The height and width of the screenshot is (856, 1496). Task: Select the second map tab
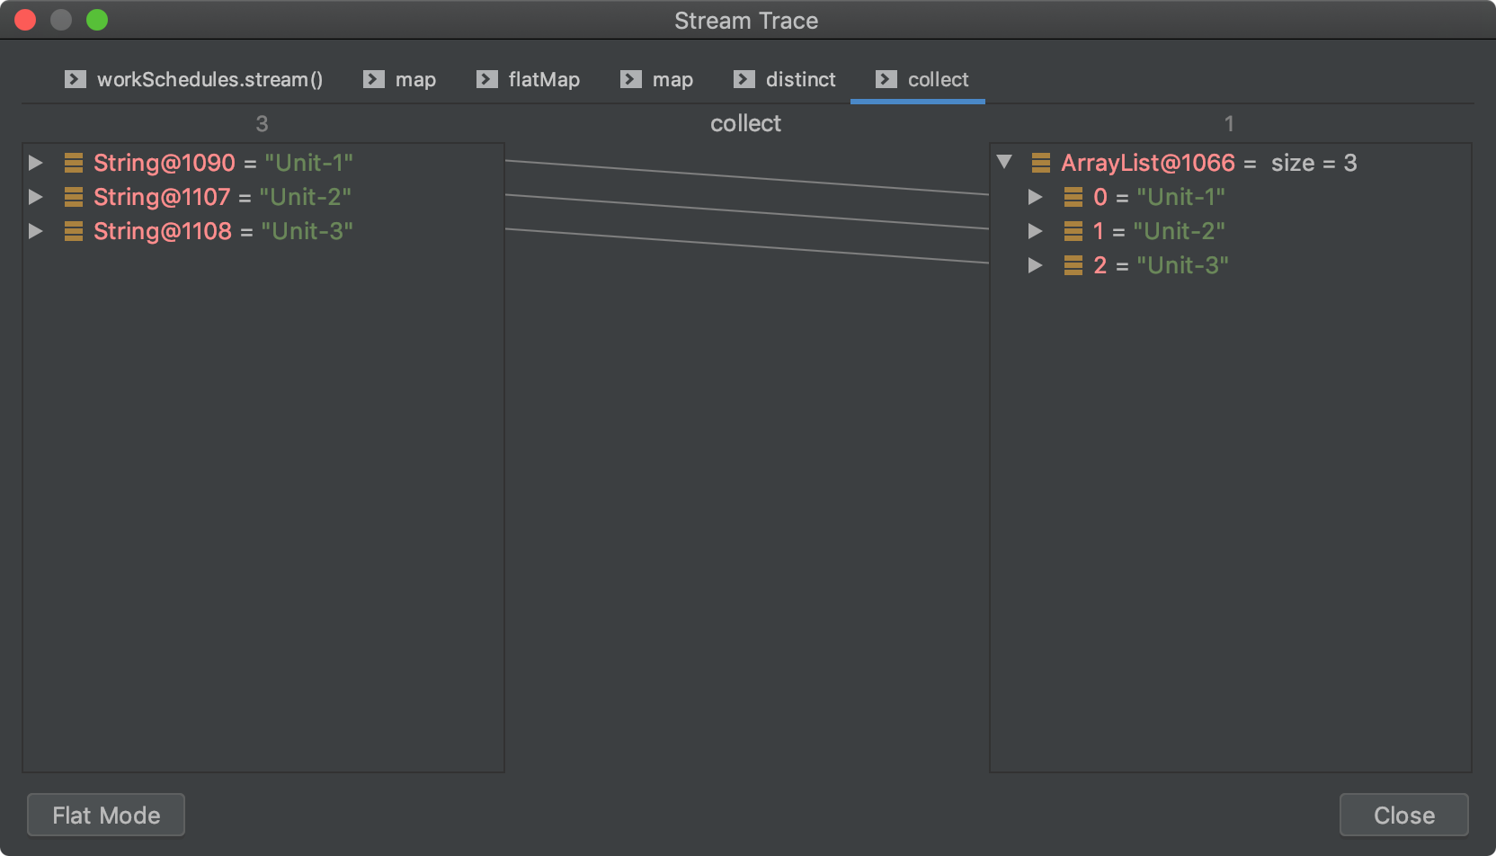tap(657, 79)
